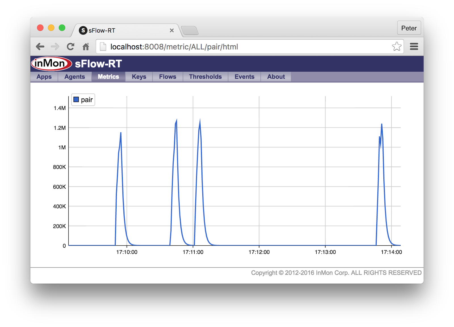
Task: Switch to the Agents tab
Action: tap(74, 77)
